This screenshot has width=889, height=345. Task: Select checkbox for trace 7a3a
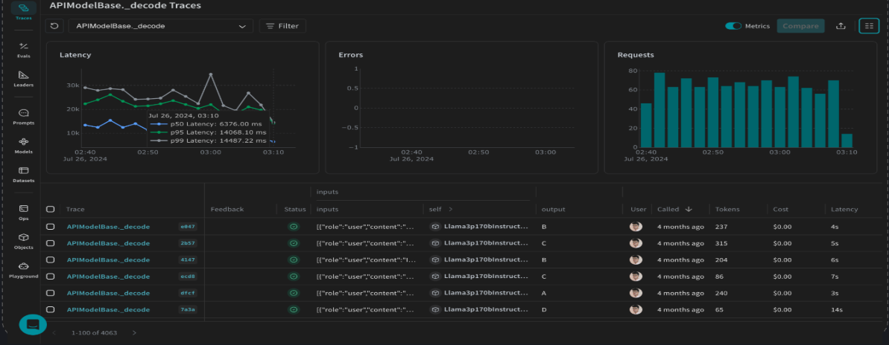[x=51, y=310]
